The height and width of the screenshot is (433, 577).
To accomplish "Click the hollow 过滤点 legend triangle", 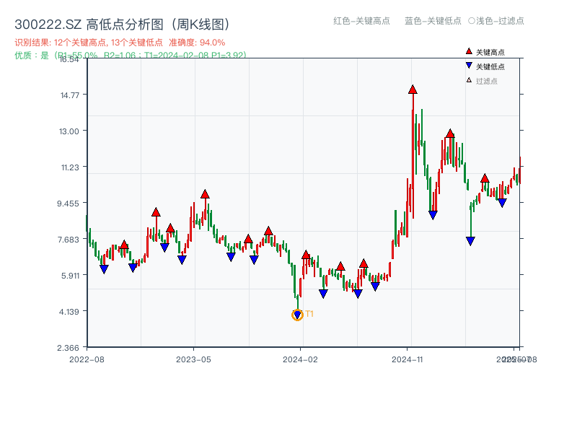I will point(469,80).
